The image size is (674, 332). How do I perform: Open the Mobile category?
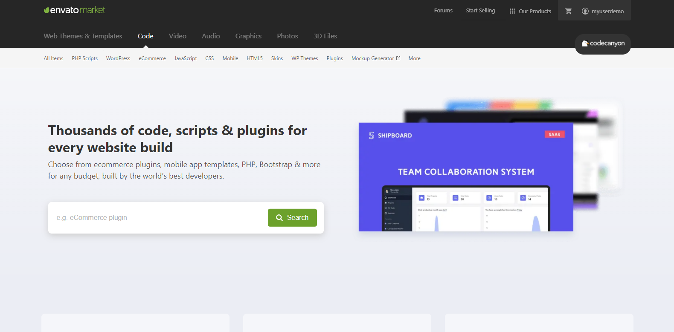click(x=230, y=58)
